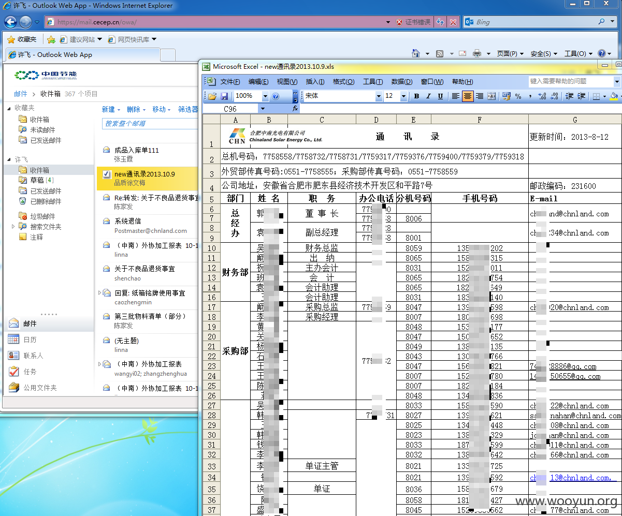Click the Bing search magnifier icon
The image size is (622, 516).
coord(601,22)
